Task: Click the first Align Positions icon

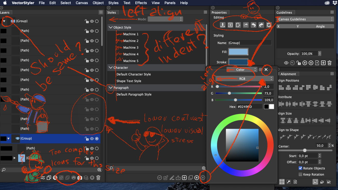Action: click(281, 88)
